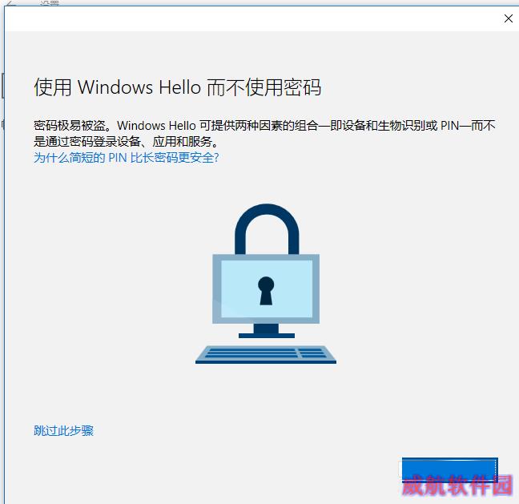The width and height of the screenshot is (519, 504).
Task: Click the word PIN in the blue link
Action: point(118,158)
